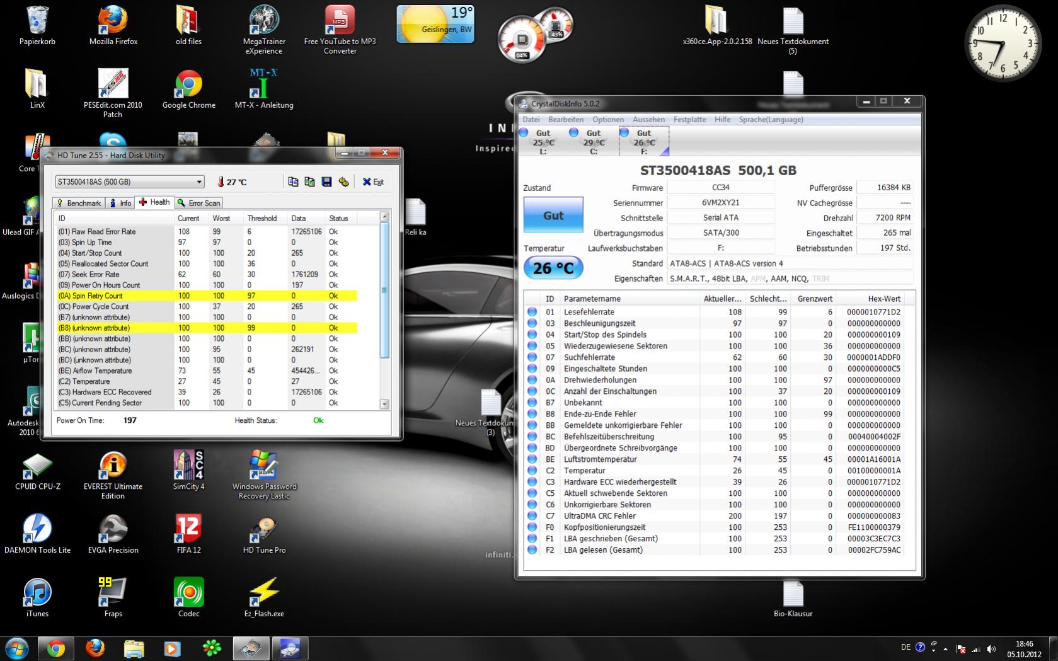The height and width of the screenshot is (661, 1058).
Task: Click the blue Gut health status button
Action: point(553,216)
